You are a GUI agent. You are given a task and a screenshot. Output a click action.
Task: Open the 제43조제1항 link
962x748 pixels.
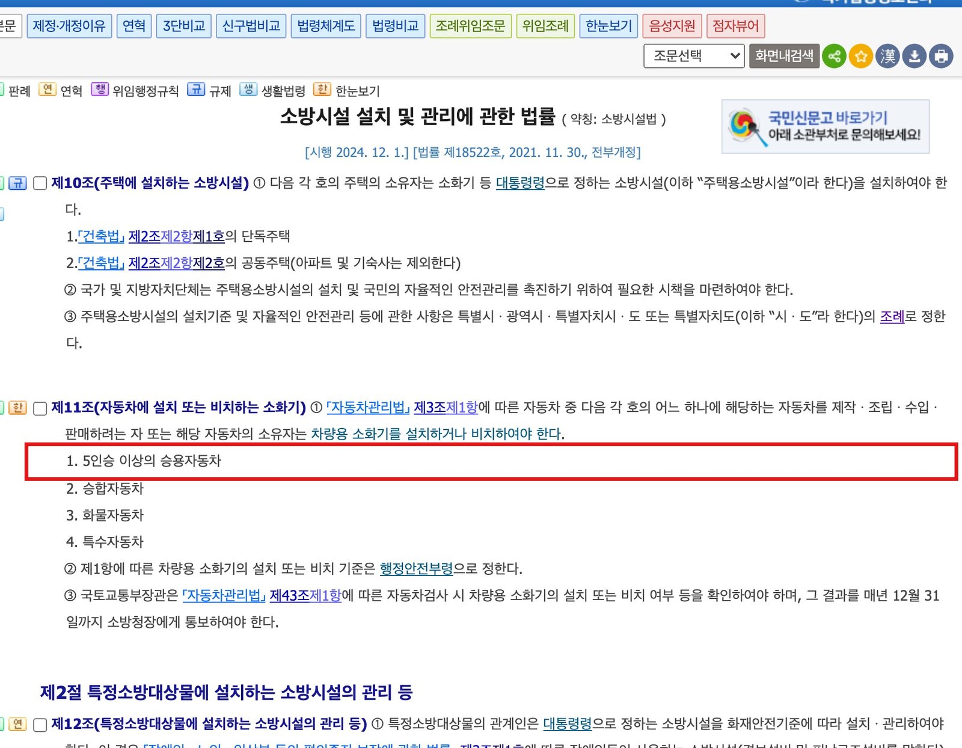pos(305,595)
